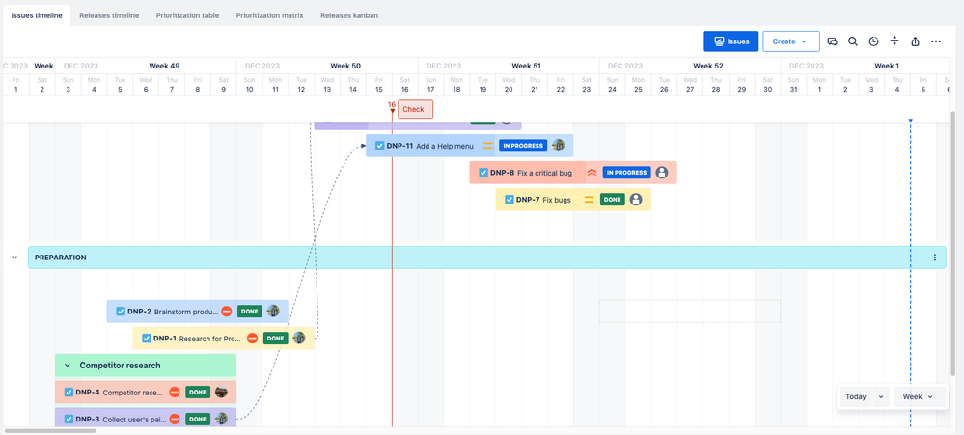The image size is (964, 435).
Task: Click the DNP-1 DONE status badge
Action: (x=275, y=338)
